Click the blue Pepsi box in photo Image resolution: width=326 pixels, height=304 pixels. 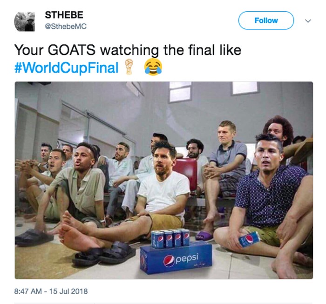[177, 258]
